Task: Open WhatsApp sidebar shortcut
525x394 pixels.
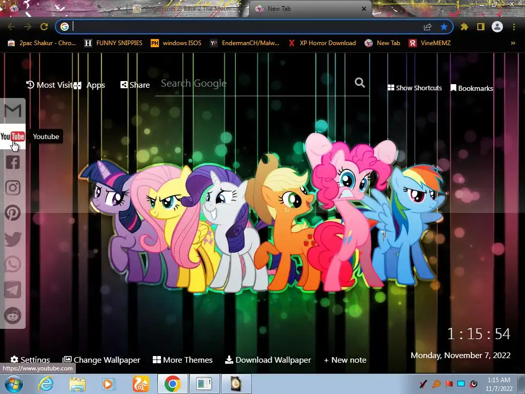Action: pos(13,264)
